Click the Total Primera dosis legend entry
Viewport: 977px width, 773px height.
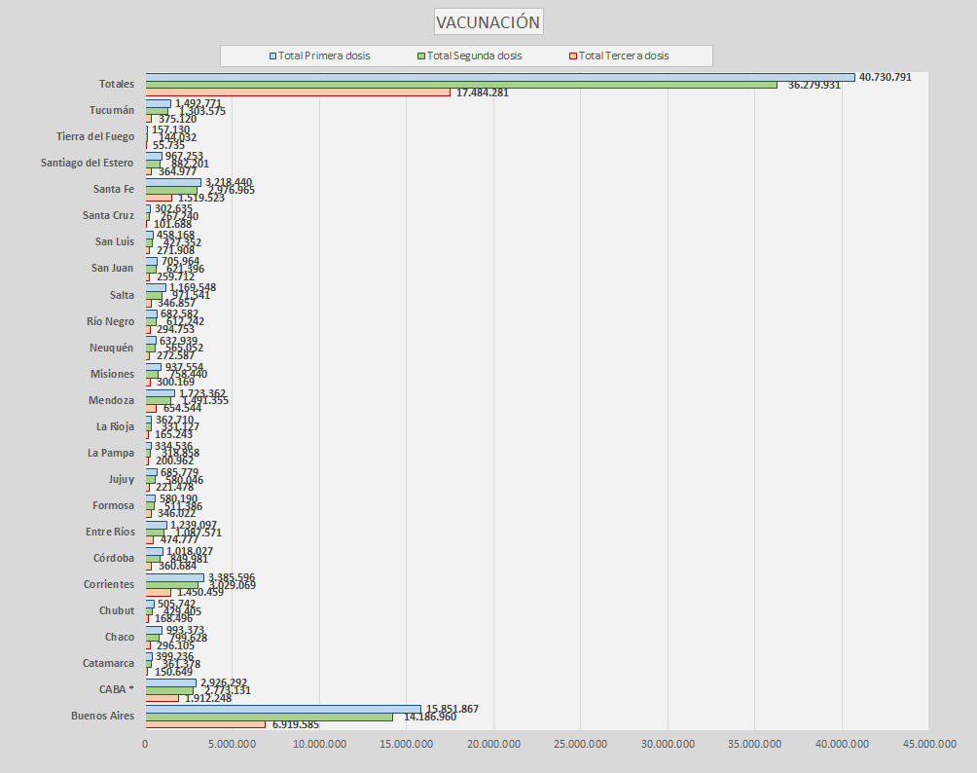(x=319, y=55)
